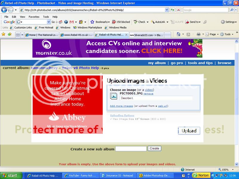
Task: Toggle Google toolbar popup blocker (158 blocked)
Action: pos(121,22)
